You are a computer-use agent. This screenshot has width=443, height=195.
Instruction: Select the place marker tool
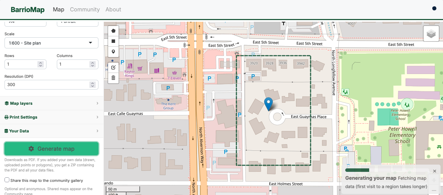click(113, 52)
